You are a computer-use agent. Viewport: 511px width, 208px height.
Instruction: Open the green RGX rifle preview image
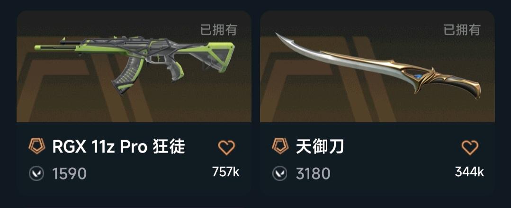[134, 66]
